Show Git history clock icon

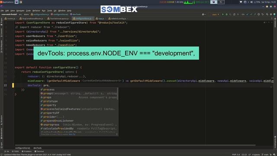pos(259,14)
